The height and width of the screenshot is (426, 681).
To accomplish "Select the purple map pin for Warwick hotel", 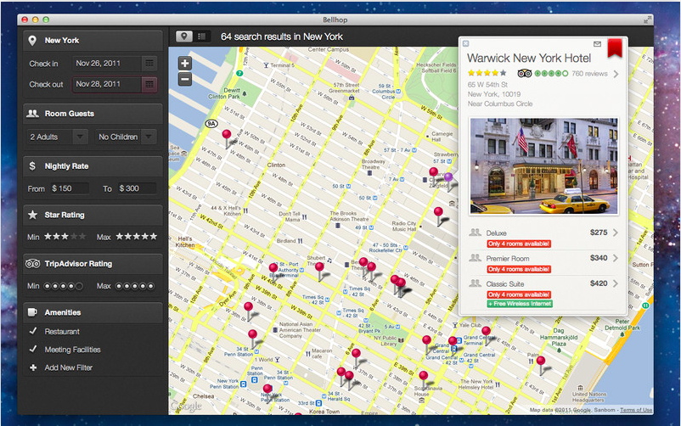I will tap(448, 177).
